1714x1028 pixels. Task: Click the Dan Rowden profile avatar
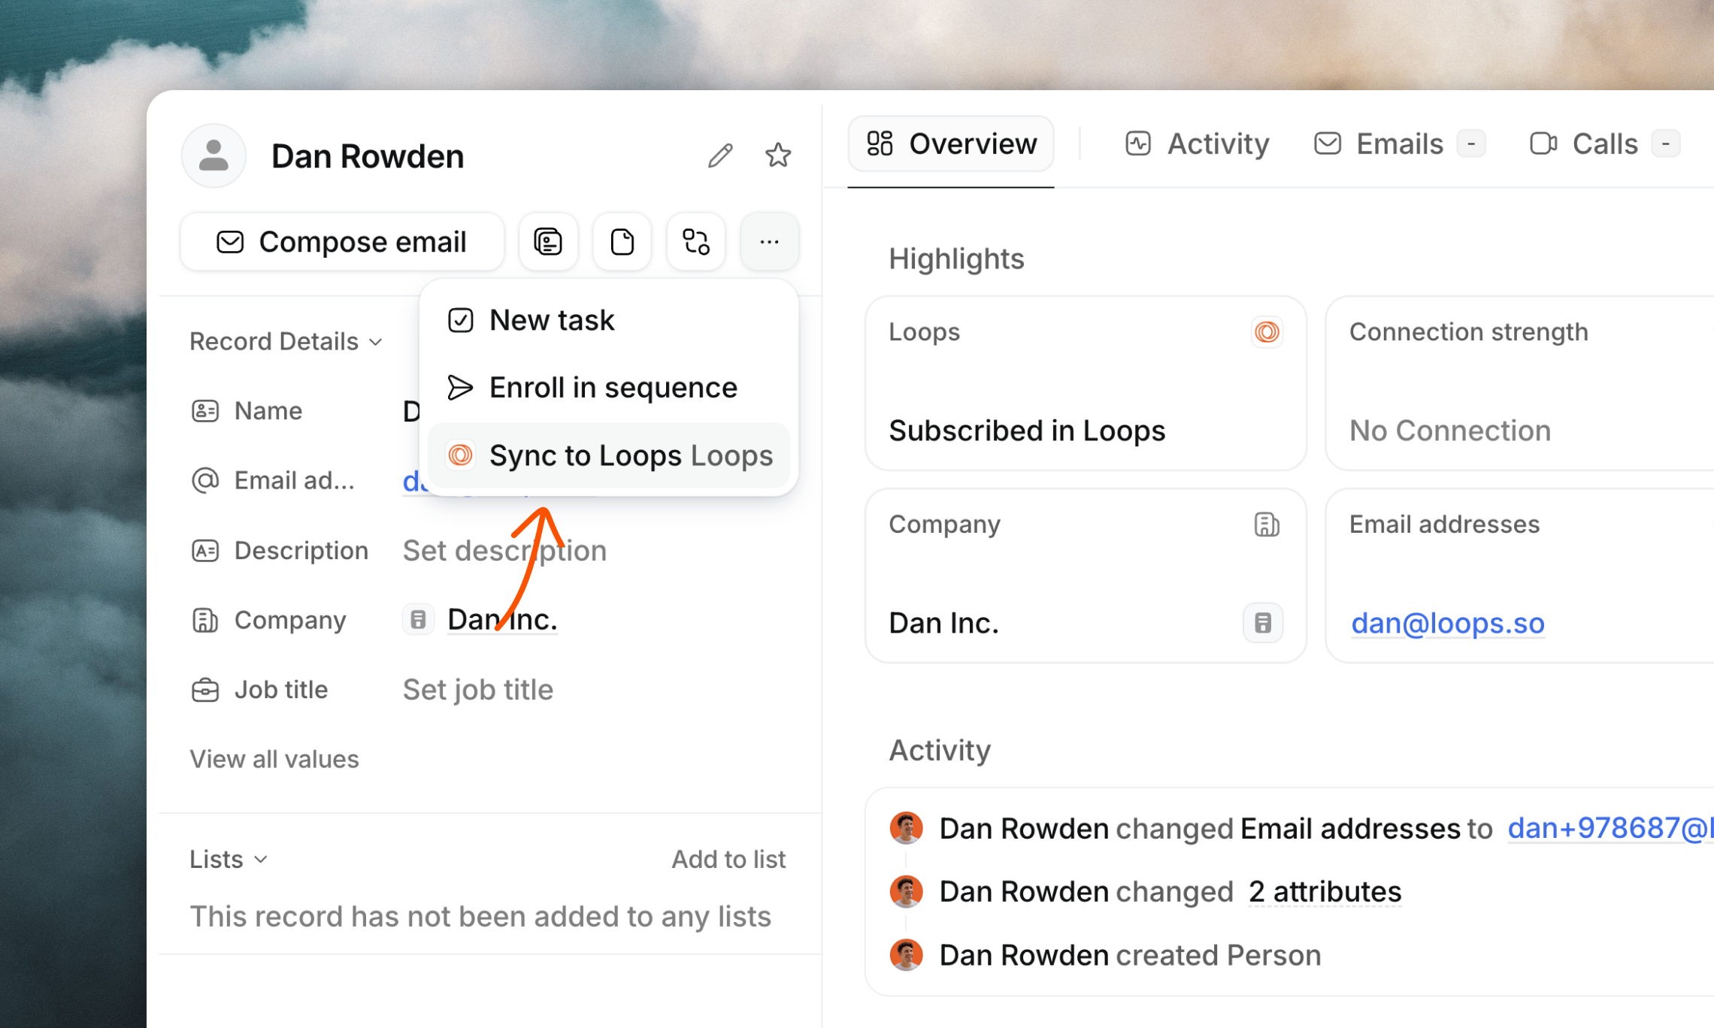pos(214,156)
